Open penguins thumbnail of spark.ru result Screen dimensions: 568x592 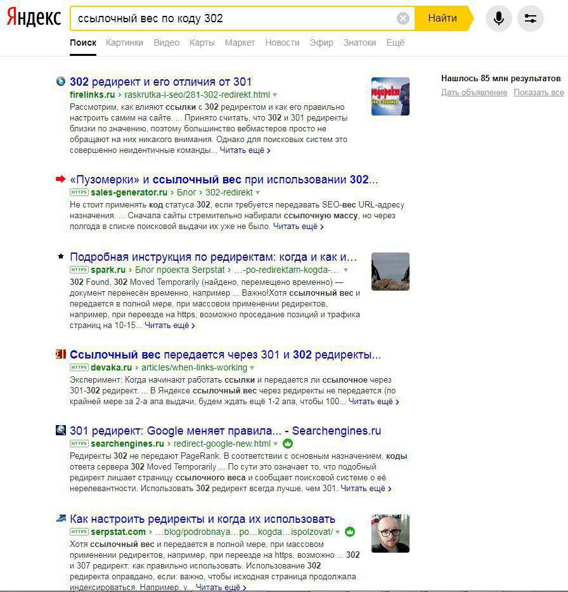pyautogui.click(x=390, y=272)
